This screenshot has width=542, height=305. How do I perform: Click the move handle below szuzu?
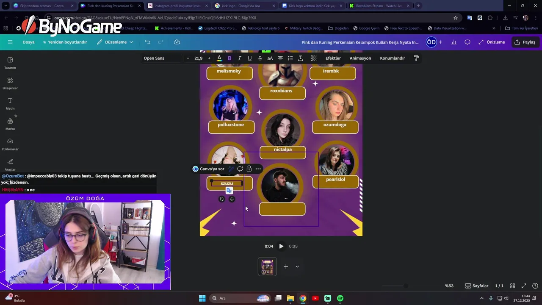click(232, 199)
